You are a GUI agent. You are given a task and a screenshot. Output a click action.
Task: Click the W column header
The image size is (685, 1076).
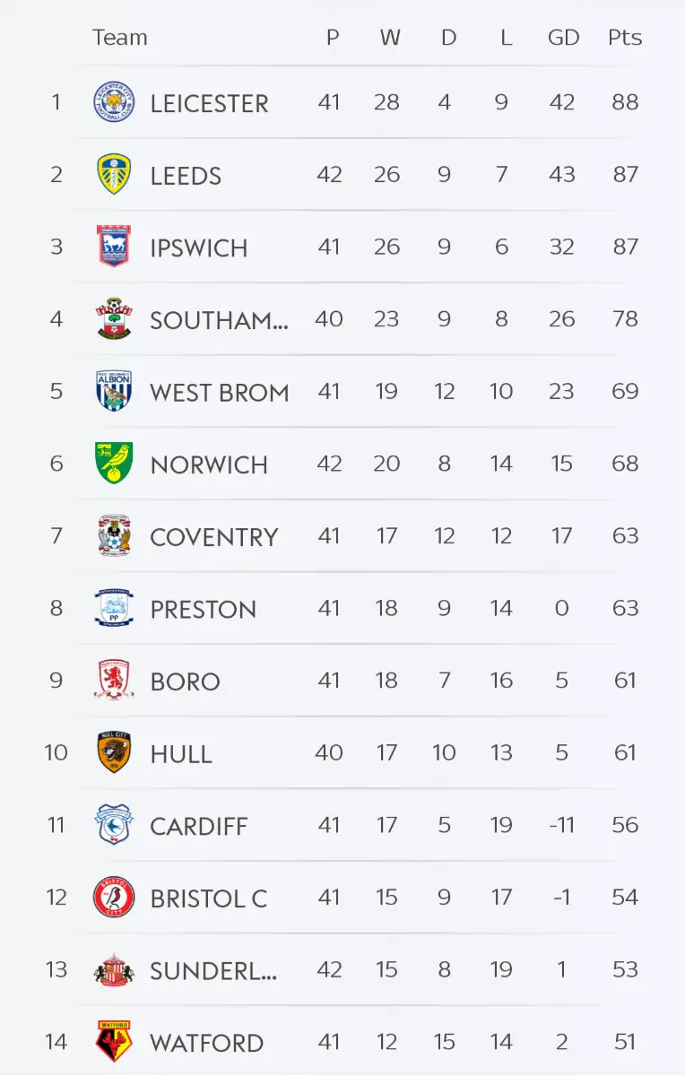tap(390, 38)
